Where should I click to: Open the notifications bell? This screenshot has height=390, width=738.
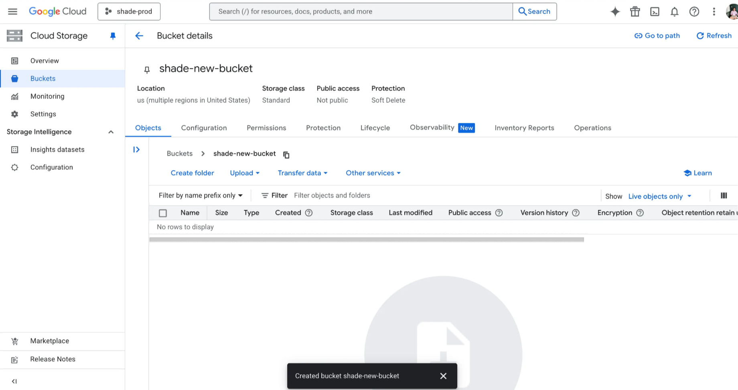(674, 12)
